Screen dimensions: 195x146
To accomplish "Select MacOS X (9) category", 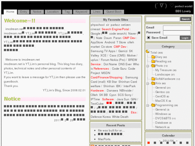I will coord(163,101).
